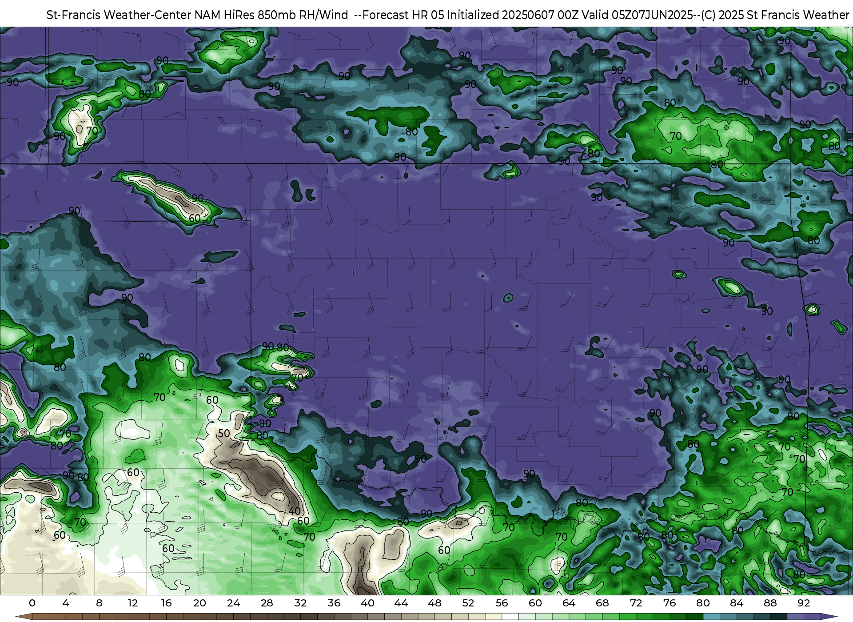Viewport: 853px width, 622px height.
Task: Click the colorbar label "12"
Action: point(133,603)
